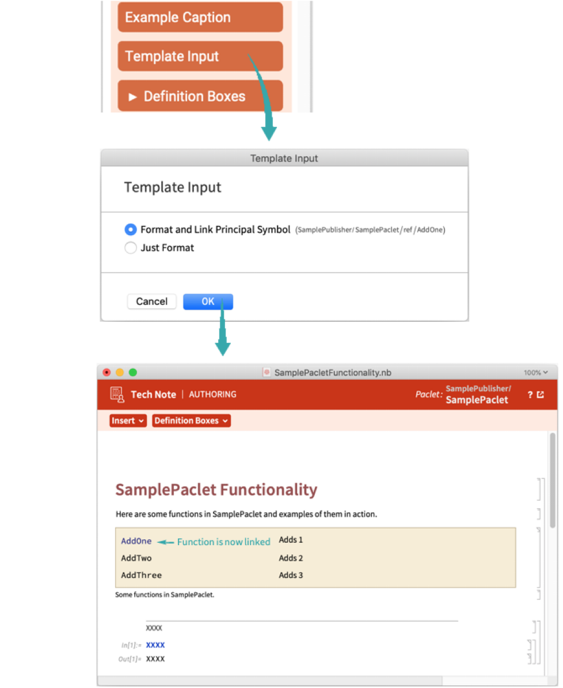Image resolution: width=563 pixels, height=688 pixels.
Task: Select Format and Link Principal Symbol option
Action: (x=131, y=229)
